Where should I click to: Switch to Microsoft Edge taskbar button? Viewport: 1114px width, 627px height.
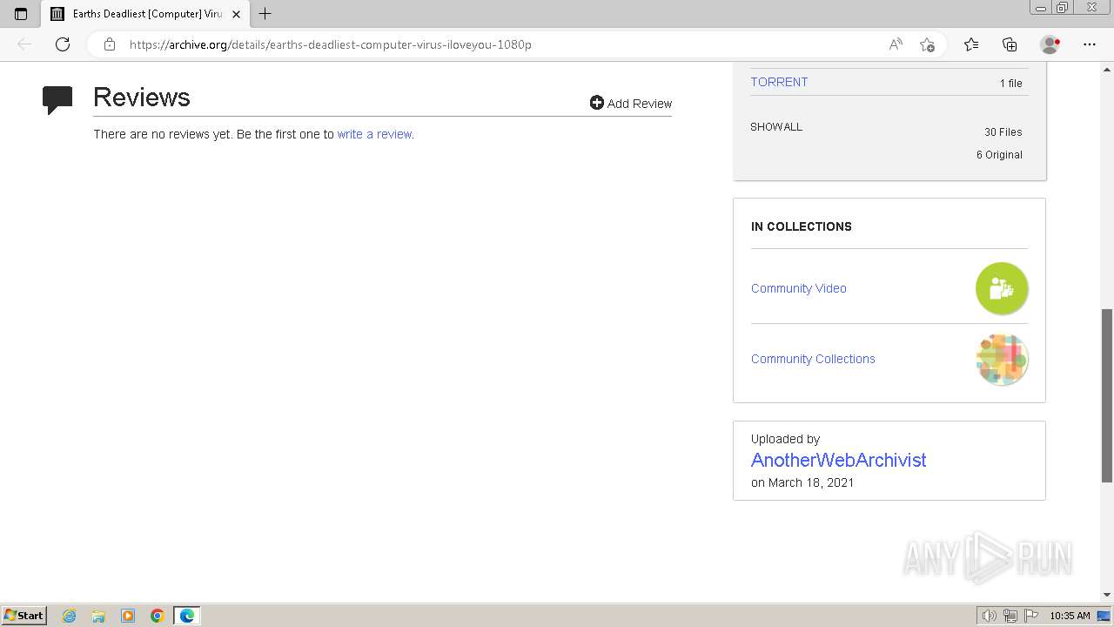(187, 616)
